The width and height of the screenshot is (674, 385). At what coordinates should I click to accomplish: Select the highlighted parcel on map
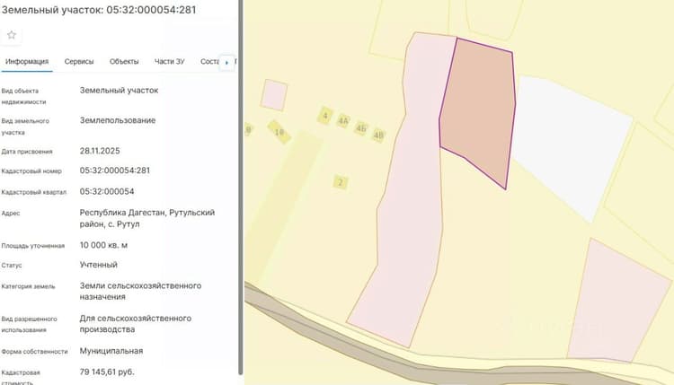point(479,108)
